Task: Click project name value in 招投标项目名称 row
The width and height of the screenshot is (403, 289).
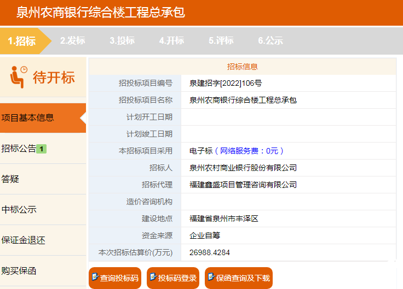Action: pyautogui.click(x=243, y=100)
